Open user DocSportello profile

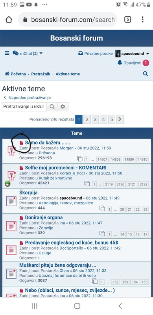[71, 248]
